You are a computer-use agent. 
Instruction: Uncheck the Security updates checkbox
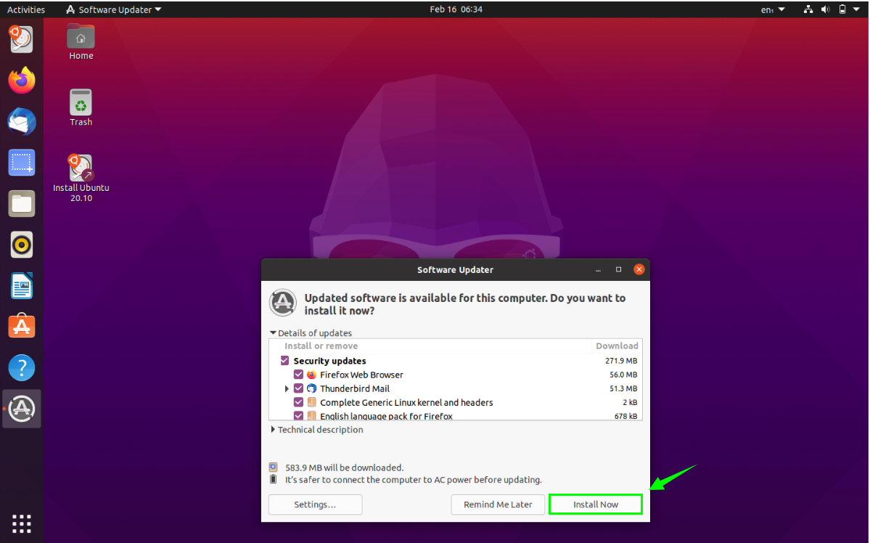pyautogui.click(x=284, y=361)
